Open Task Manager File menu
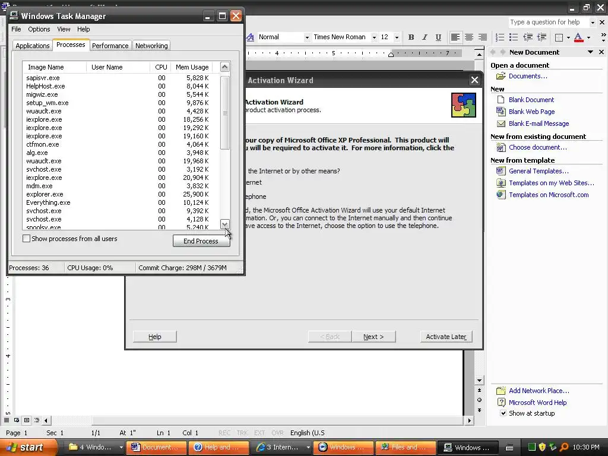This screenshot has width=608, height=456. point(16,29)
